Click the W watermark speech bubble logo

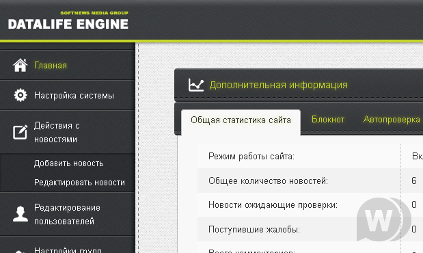click(383, 219)
